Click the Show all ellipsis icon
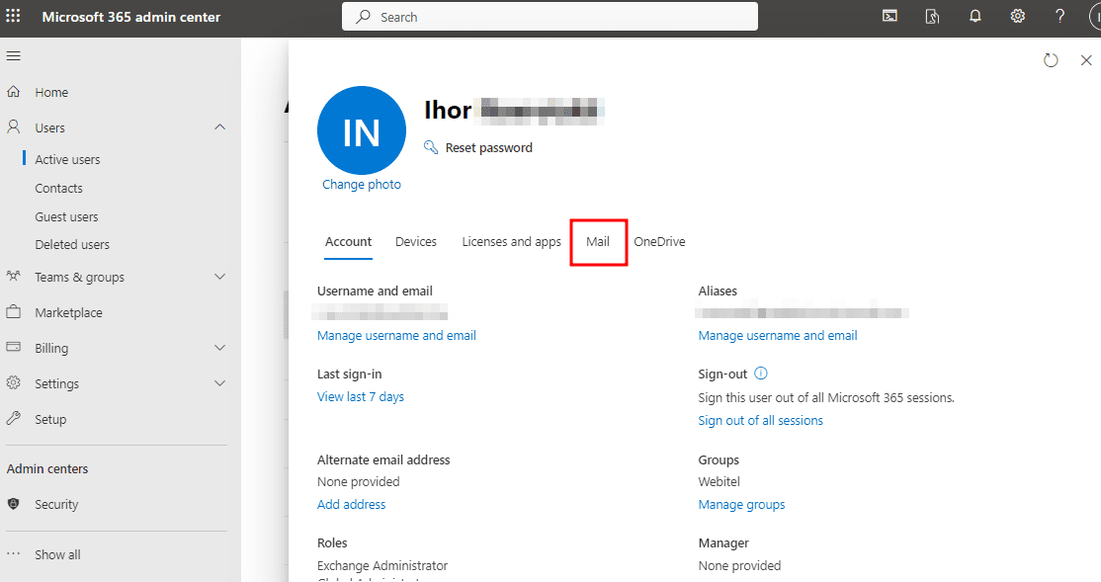 point(13,554)
